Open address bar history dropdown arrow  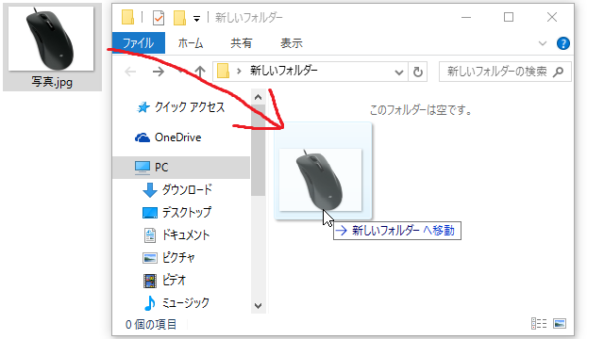pyautogui.click(x=399, y=73)
